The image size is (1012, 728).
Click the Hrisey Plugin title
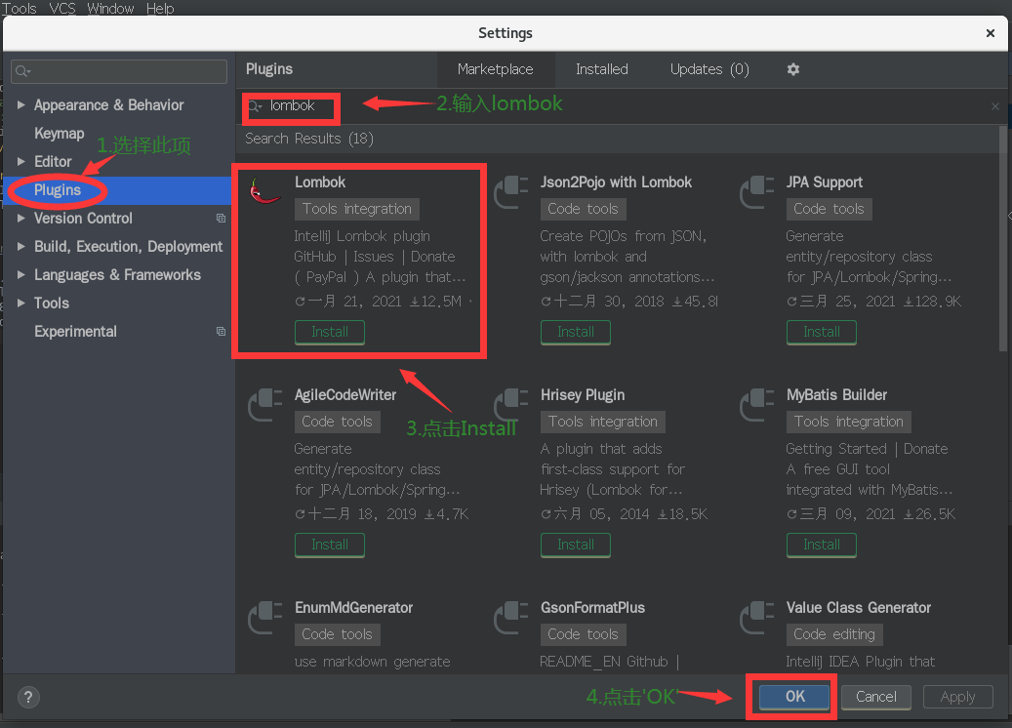(583, 395)
